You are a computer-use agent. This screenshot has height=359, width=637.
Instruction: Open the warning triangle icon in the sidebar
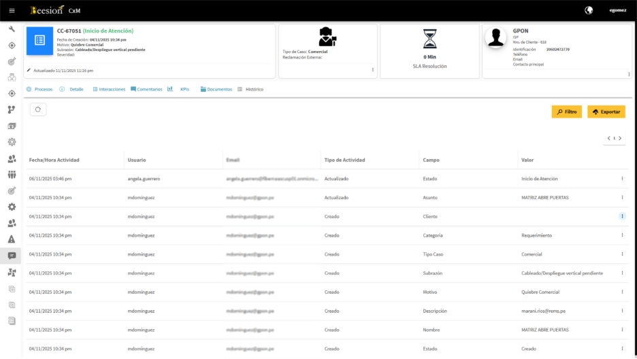12,239
